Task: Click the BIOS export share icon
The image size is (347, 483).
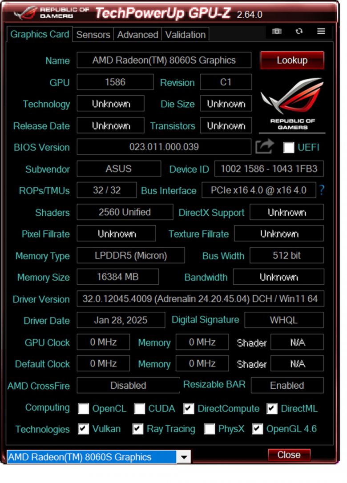Action: [x=264, y=146]
